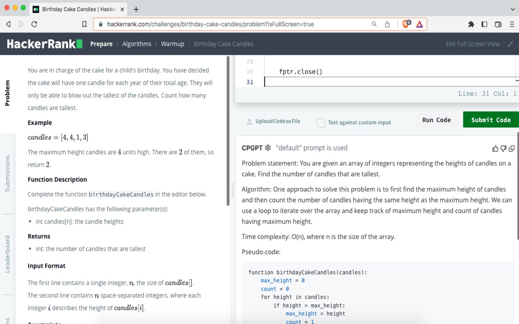This screenshot has width=519, height=324.
Task: Enable Test against custom input checkbox
Action: [321, 123]
